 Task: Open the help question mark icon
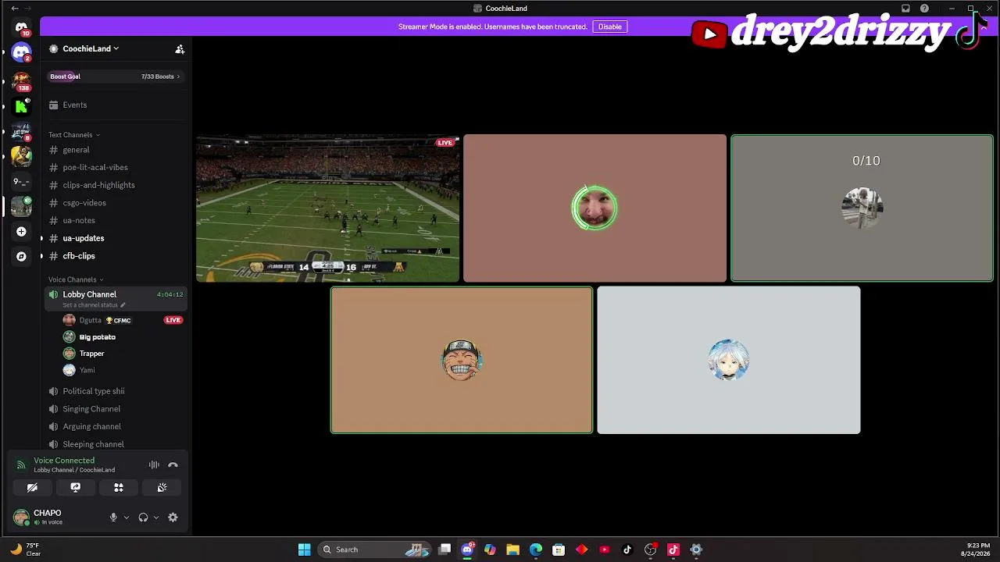(925, 8)
